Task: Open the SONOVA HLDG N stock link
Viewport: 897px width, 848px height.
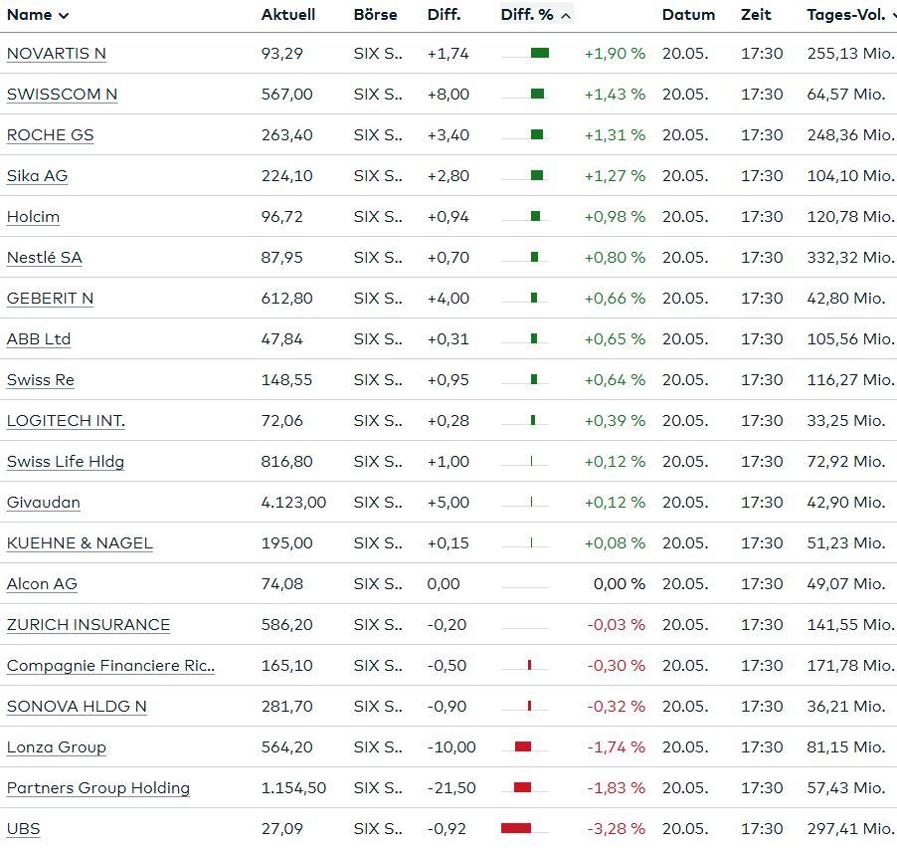Action: pyautogui.click(x=77, y=706)
